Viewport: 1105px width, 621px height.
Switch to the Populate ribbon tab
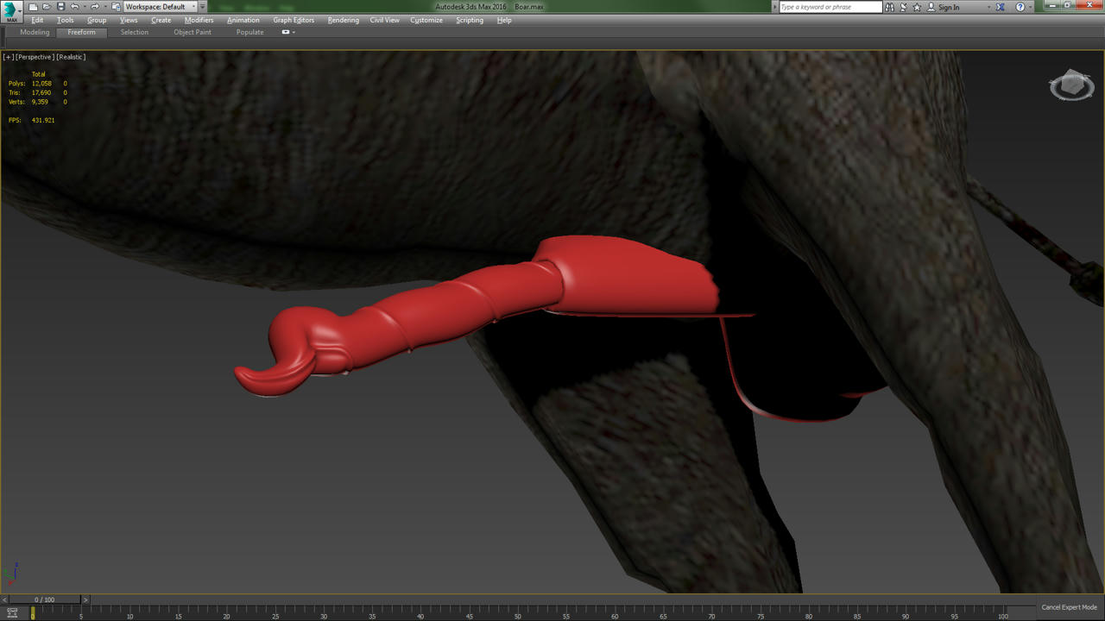pyautogui.click(x=250, y=32)
